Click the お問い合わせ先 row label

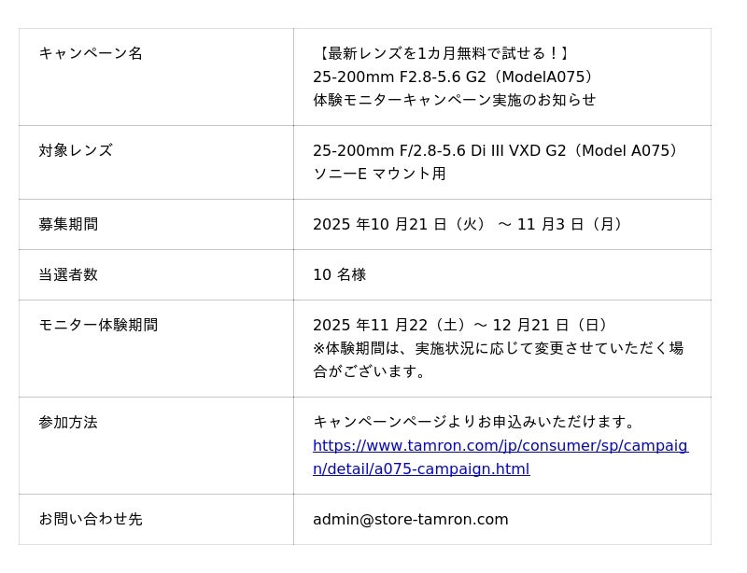tap(91, 519)
